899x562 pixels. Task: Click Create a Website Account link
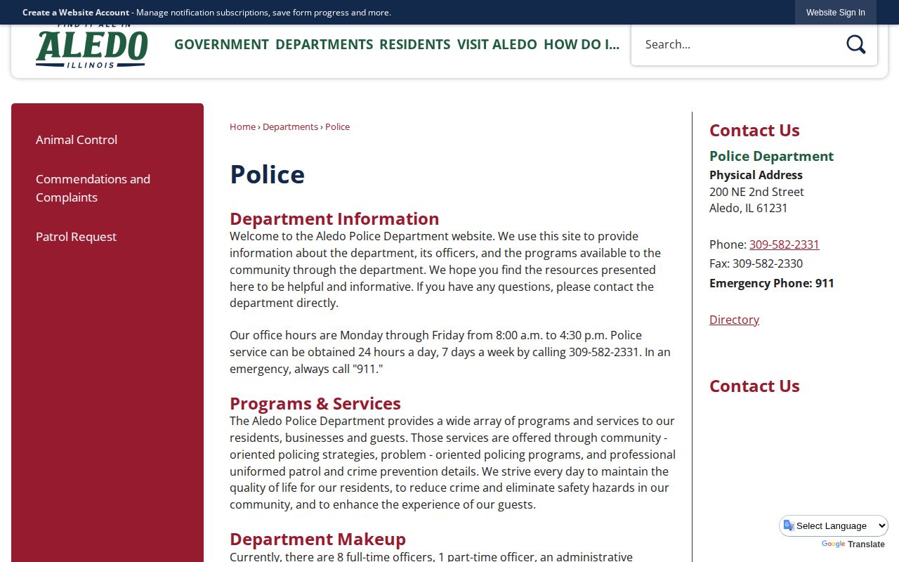pyautogui.click(x=76, y=13)
